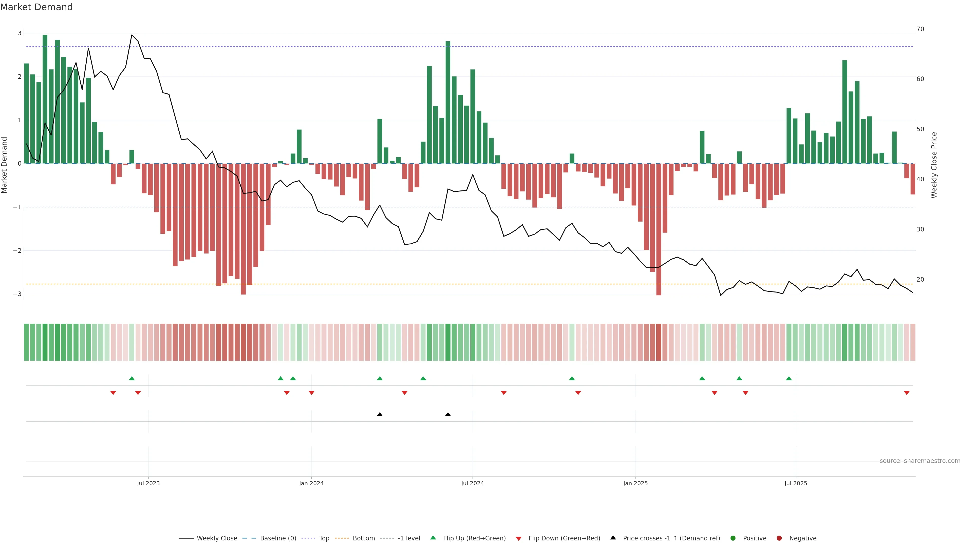Click the first green flip-up marker

pos(132,378)
